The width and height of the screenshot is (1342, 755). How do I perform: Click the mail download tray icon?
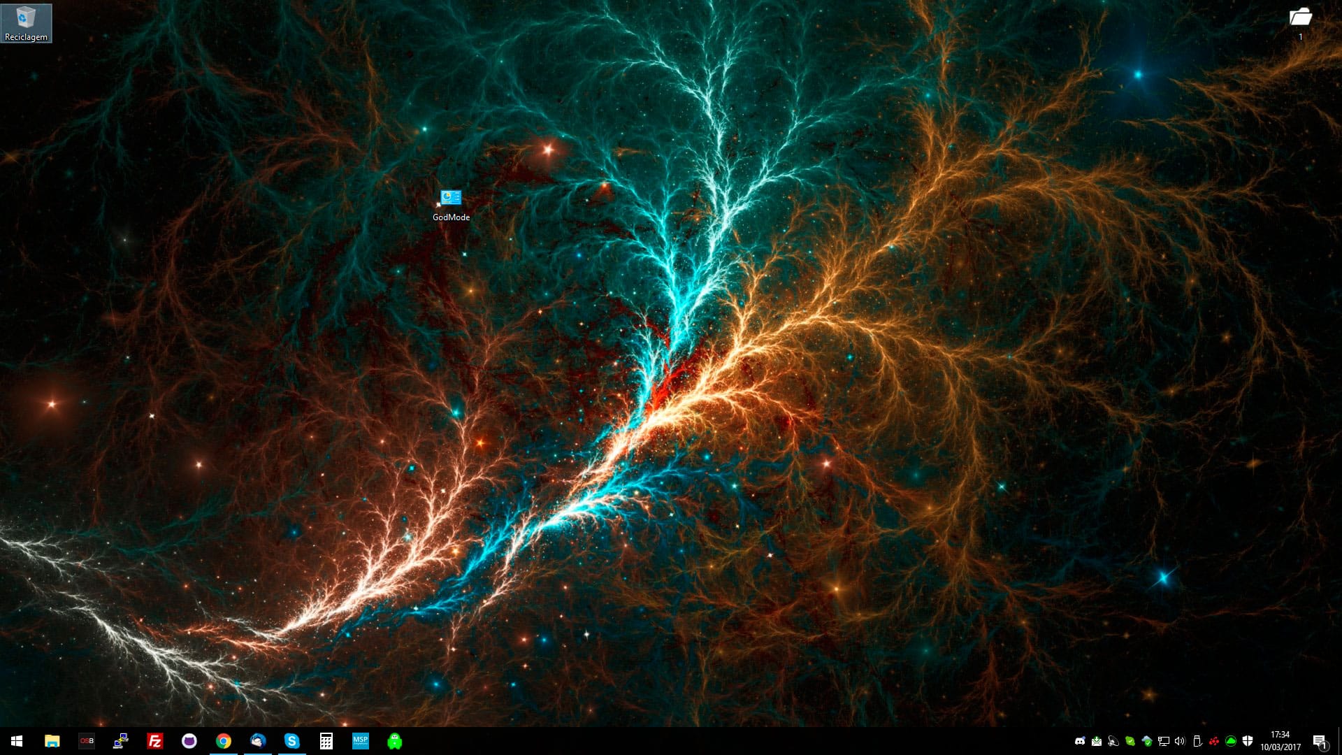pyautogui.click(x=1097, y=741)
